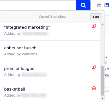This screenshot has height=101, width=109.
Task: Click shared users icon for premier league
Action: [x=94, y=67]
